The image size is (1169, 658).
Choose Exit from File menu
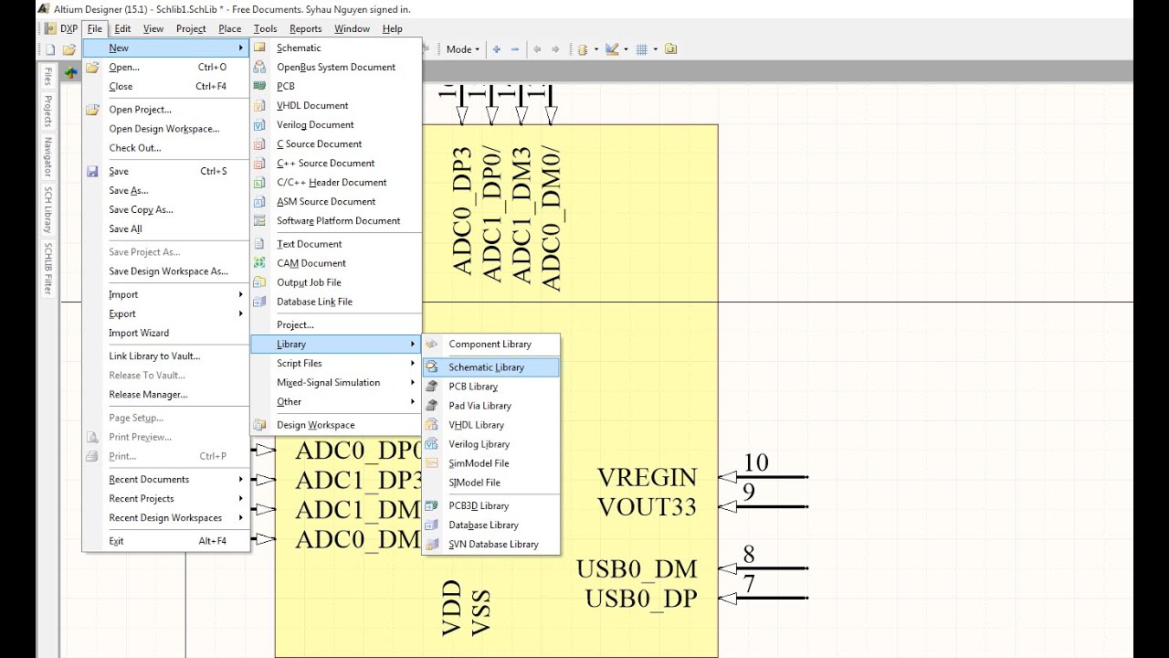click(x=165, y=541)
